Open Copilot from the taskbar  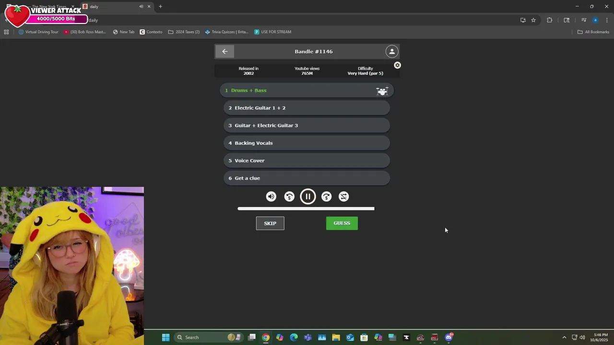coord(280,337)
